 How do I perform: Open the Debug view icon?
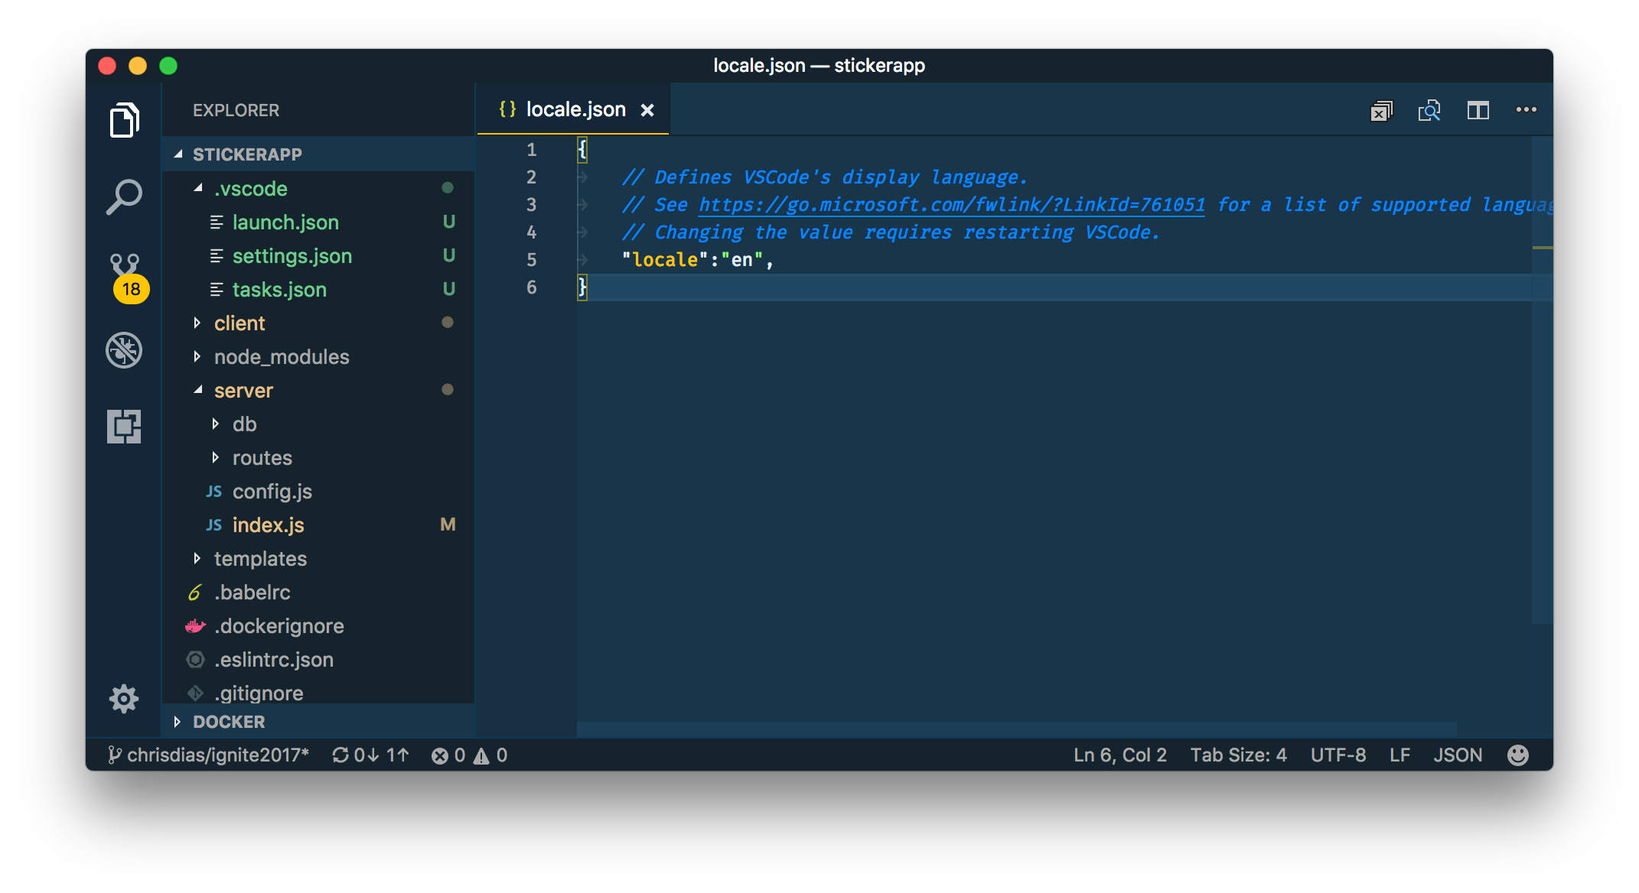124,351
